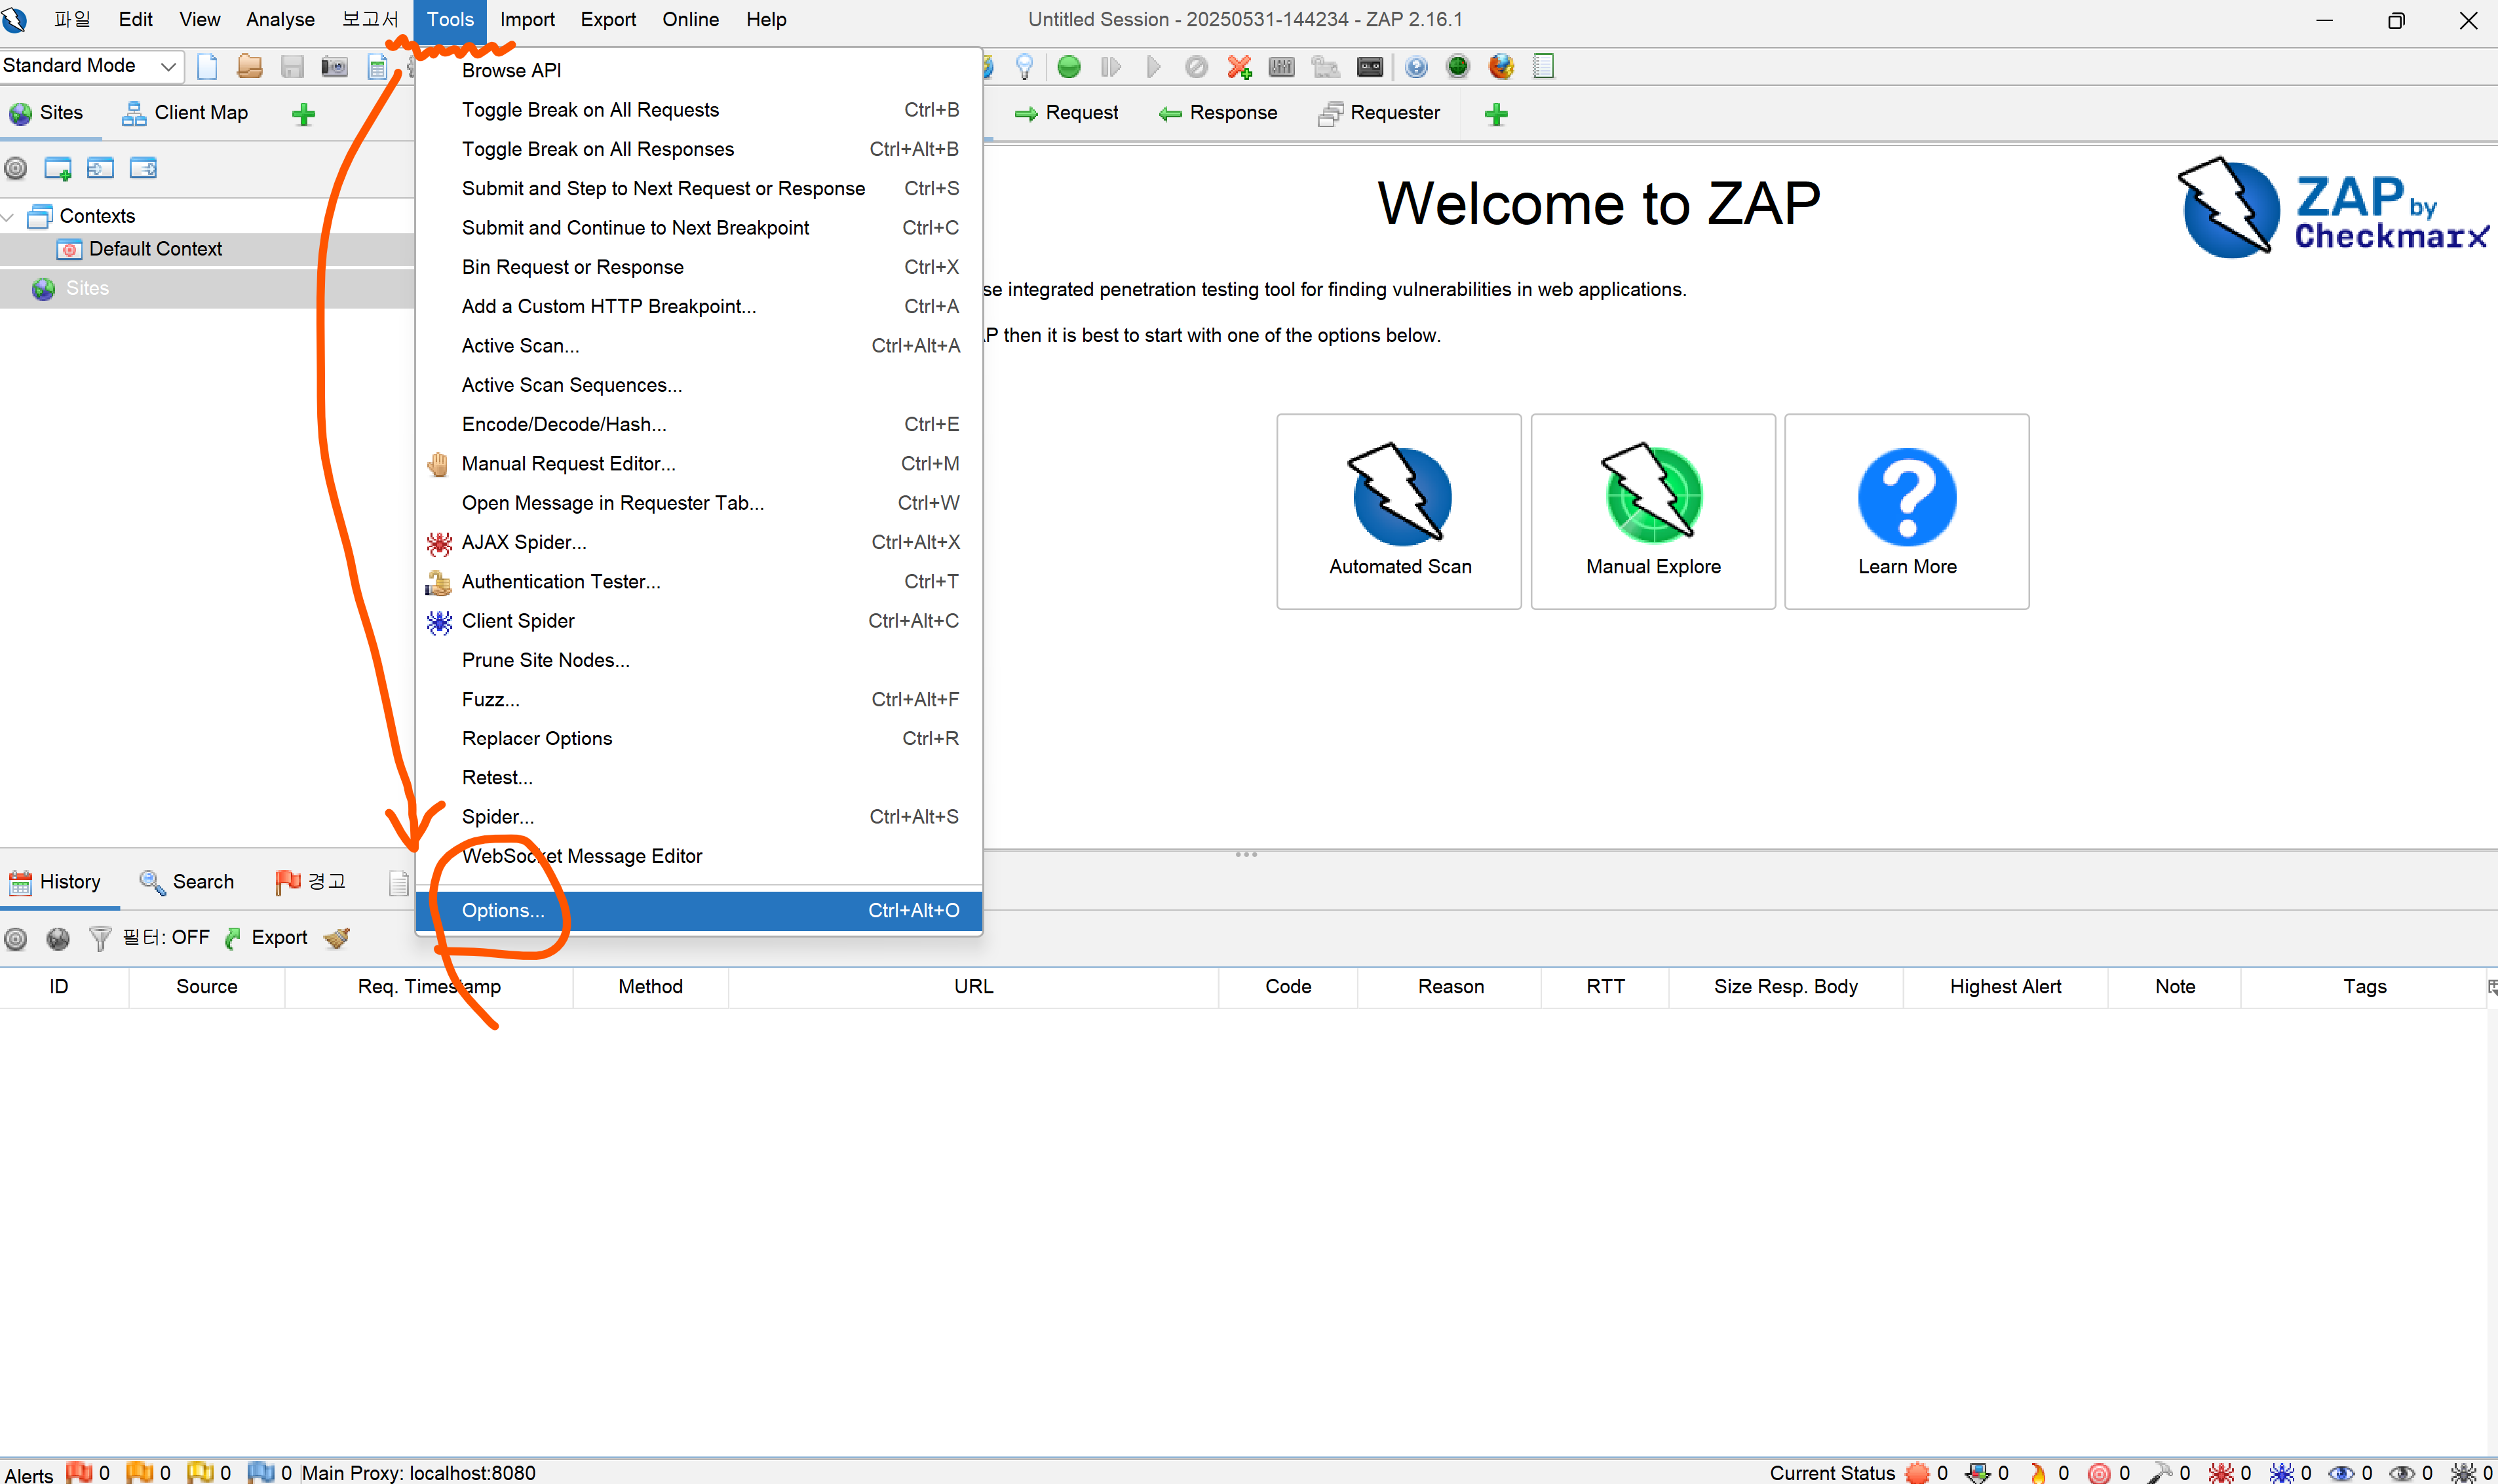Viewport: 2498px width, 1484px height.
Task: Click the snapshot session camera icon
Action: point(334,67)
